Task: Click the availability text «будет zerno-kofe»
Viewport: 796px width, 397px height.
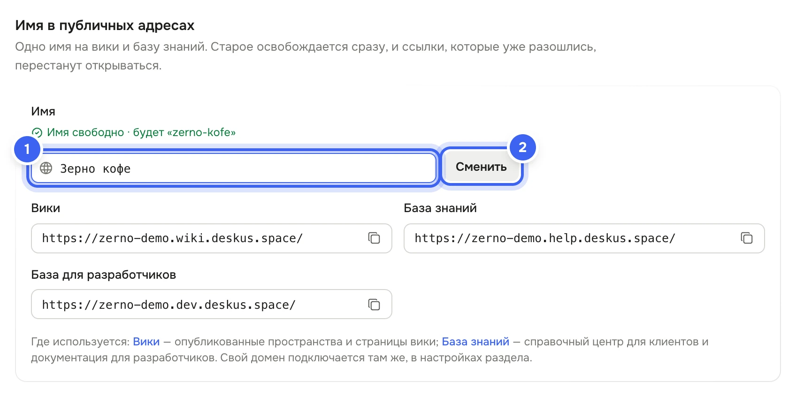Action: [x=184, y=132]
